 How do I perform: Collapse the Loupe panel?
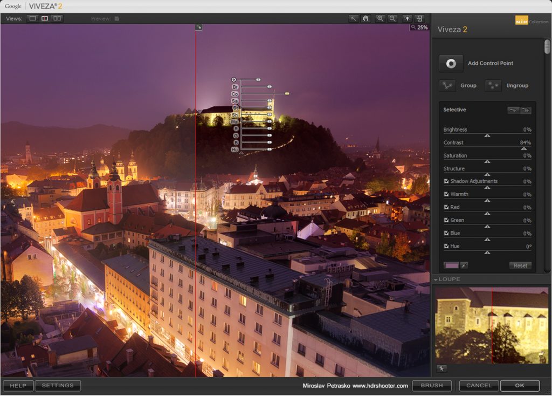[436, 279]
